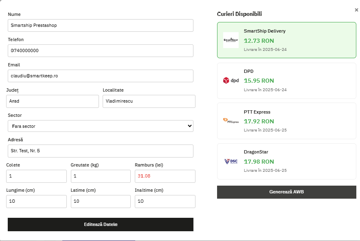Viewport: 360px width, 241px height.
Task: Select the DragonStar 17.98 RON courier card
Action: (x=286, y=161)
